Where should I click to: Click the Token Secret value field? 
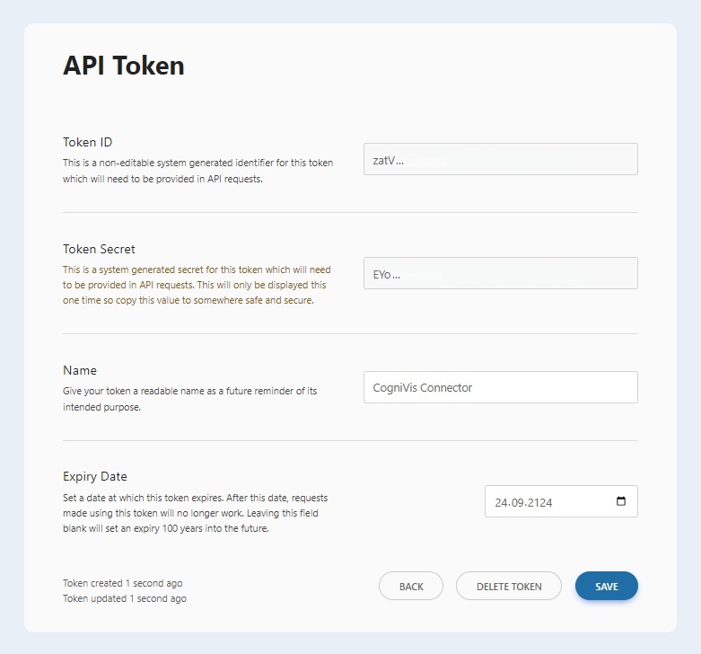[x=500, y=273]
